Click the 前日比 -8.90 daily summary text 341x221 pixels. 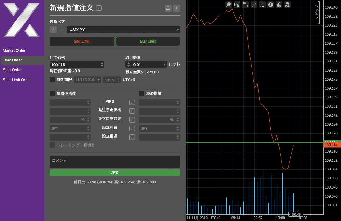(115, 182)
